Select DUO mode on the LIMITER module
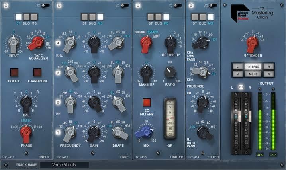The width and height of the screenshot is (286, 170). click(x=158, y=17)
